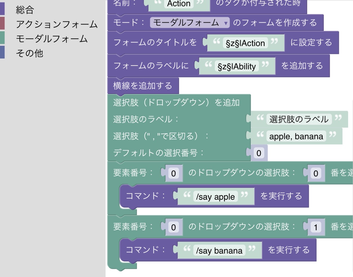Screen dimensions: 353x277
Task: Edit the /say apple command field
Action: pos(215,197)
